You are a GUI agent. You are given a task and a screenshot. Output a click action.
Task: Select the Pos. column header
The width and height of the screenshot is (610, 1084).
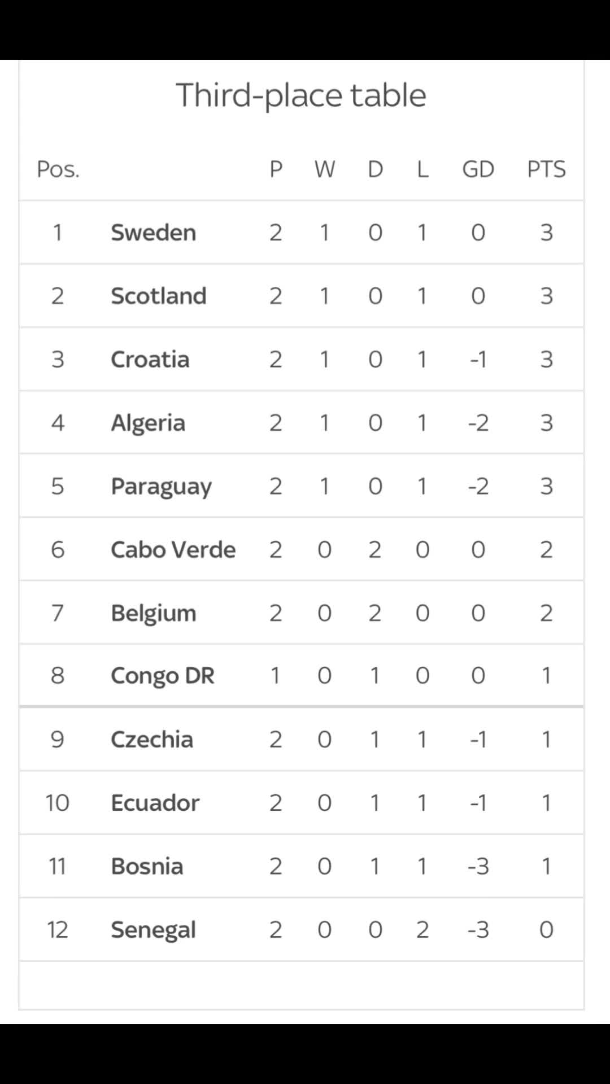click(x=58, y=169)
